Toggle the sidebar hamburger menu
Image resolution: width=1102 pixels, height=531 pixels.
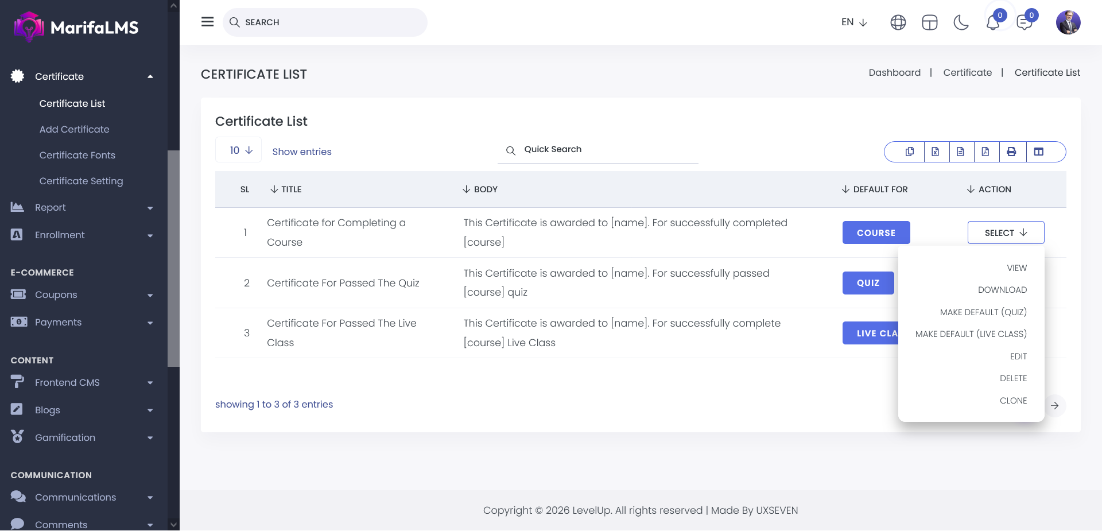[x=207, y=22]
